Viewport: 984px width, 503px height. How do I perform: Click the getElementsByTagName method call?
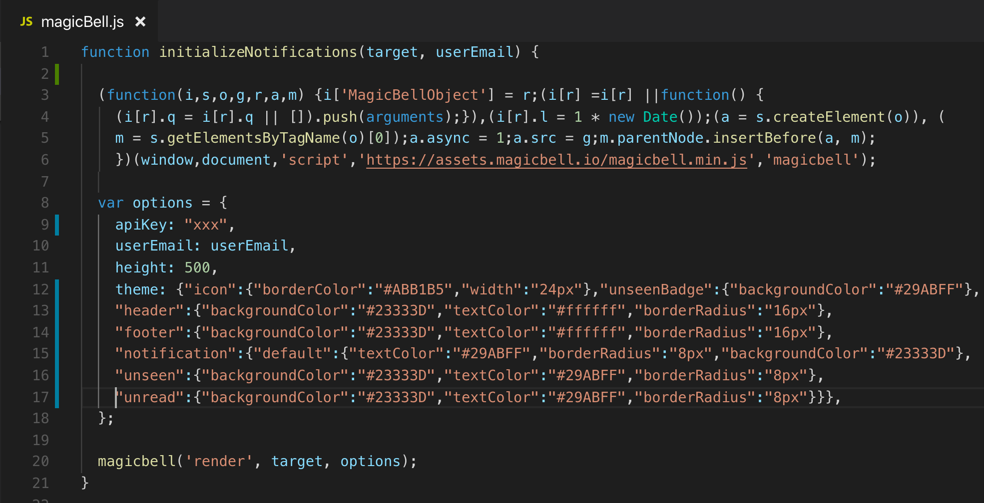(253, 138)
